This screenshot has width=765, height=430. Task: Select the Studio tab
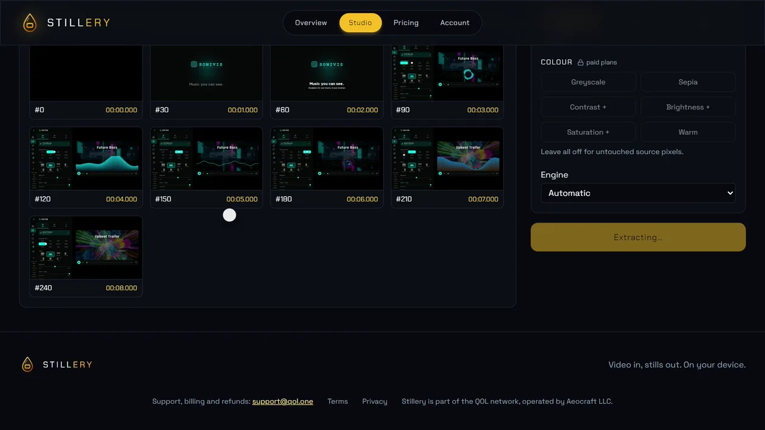coord(360,22)
